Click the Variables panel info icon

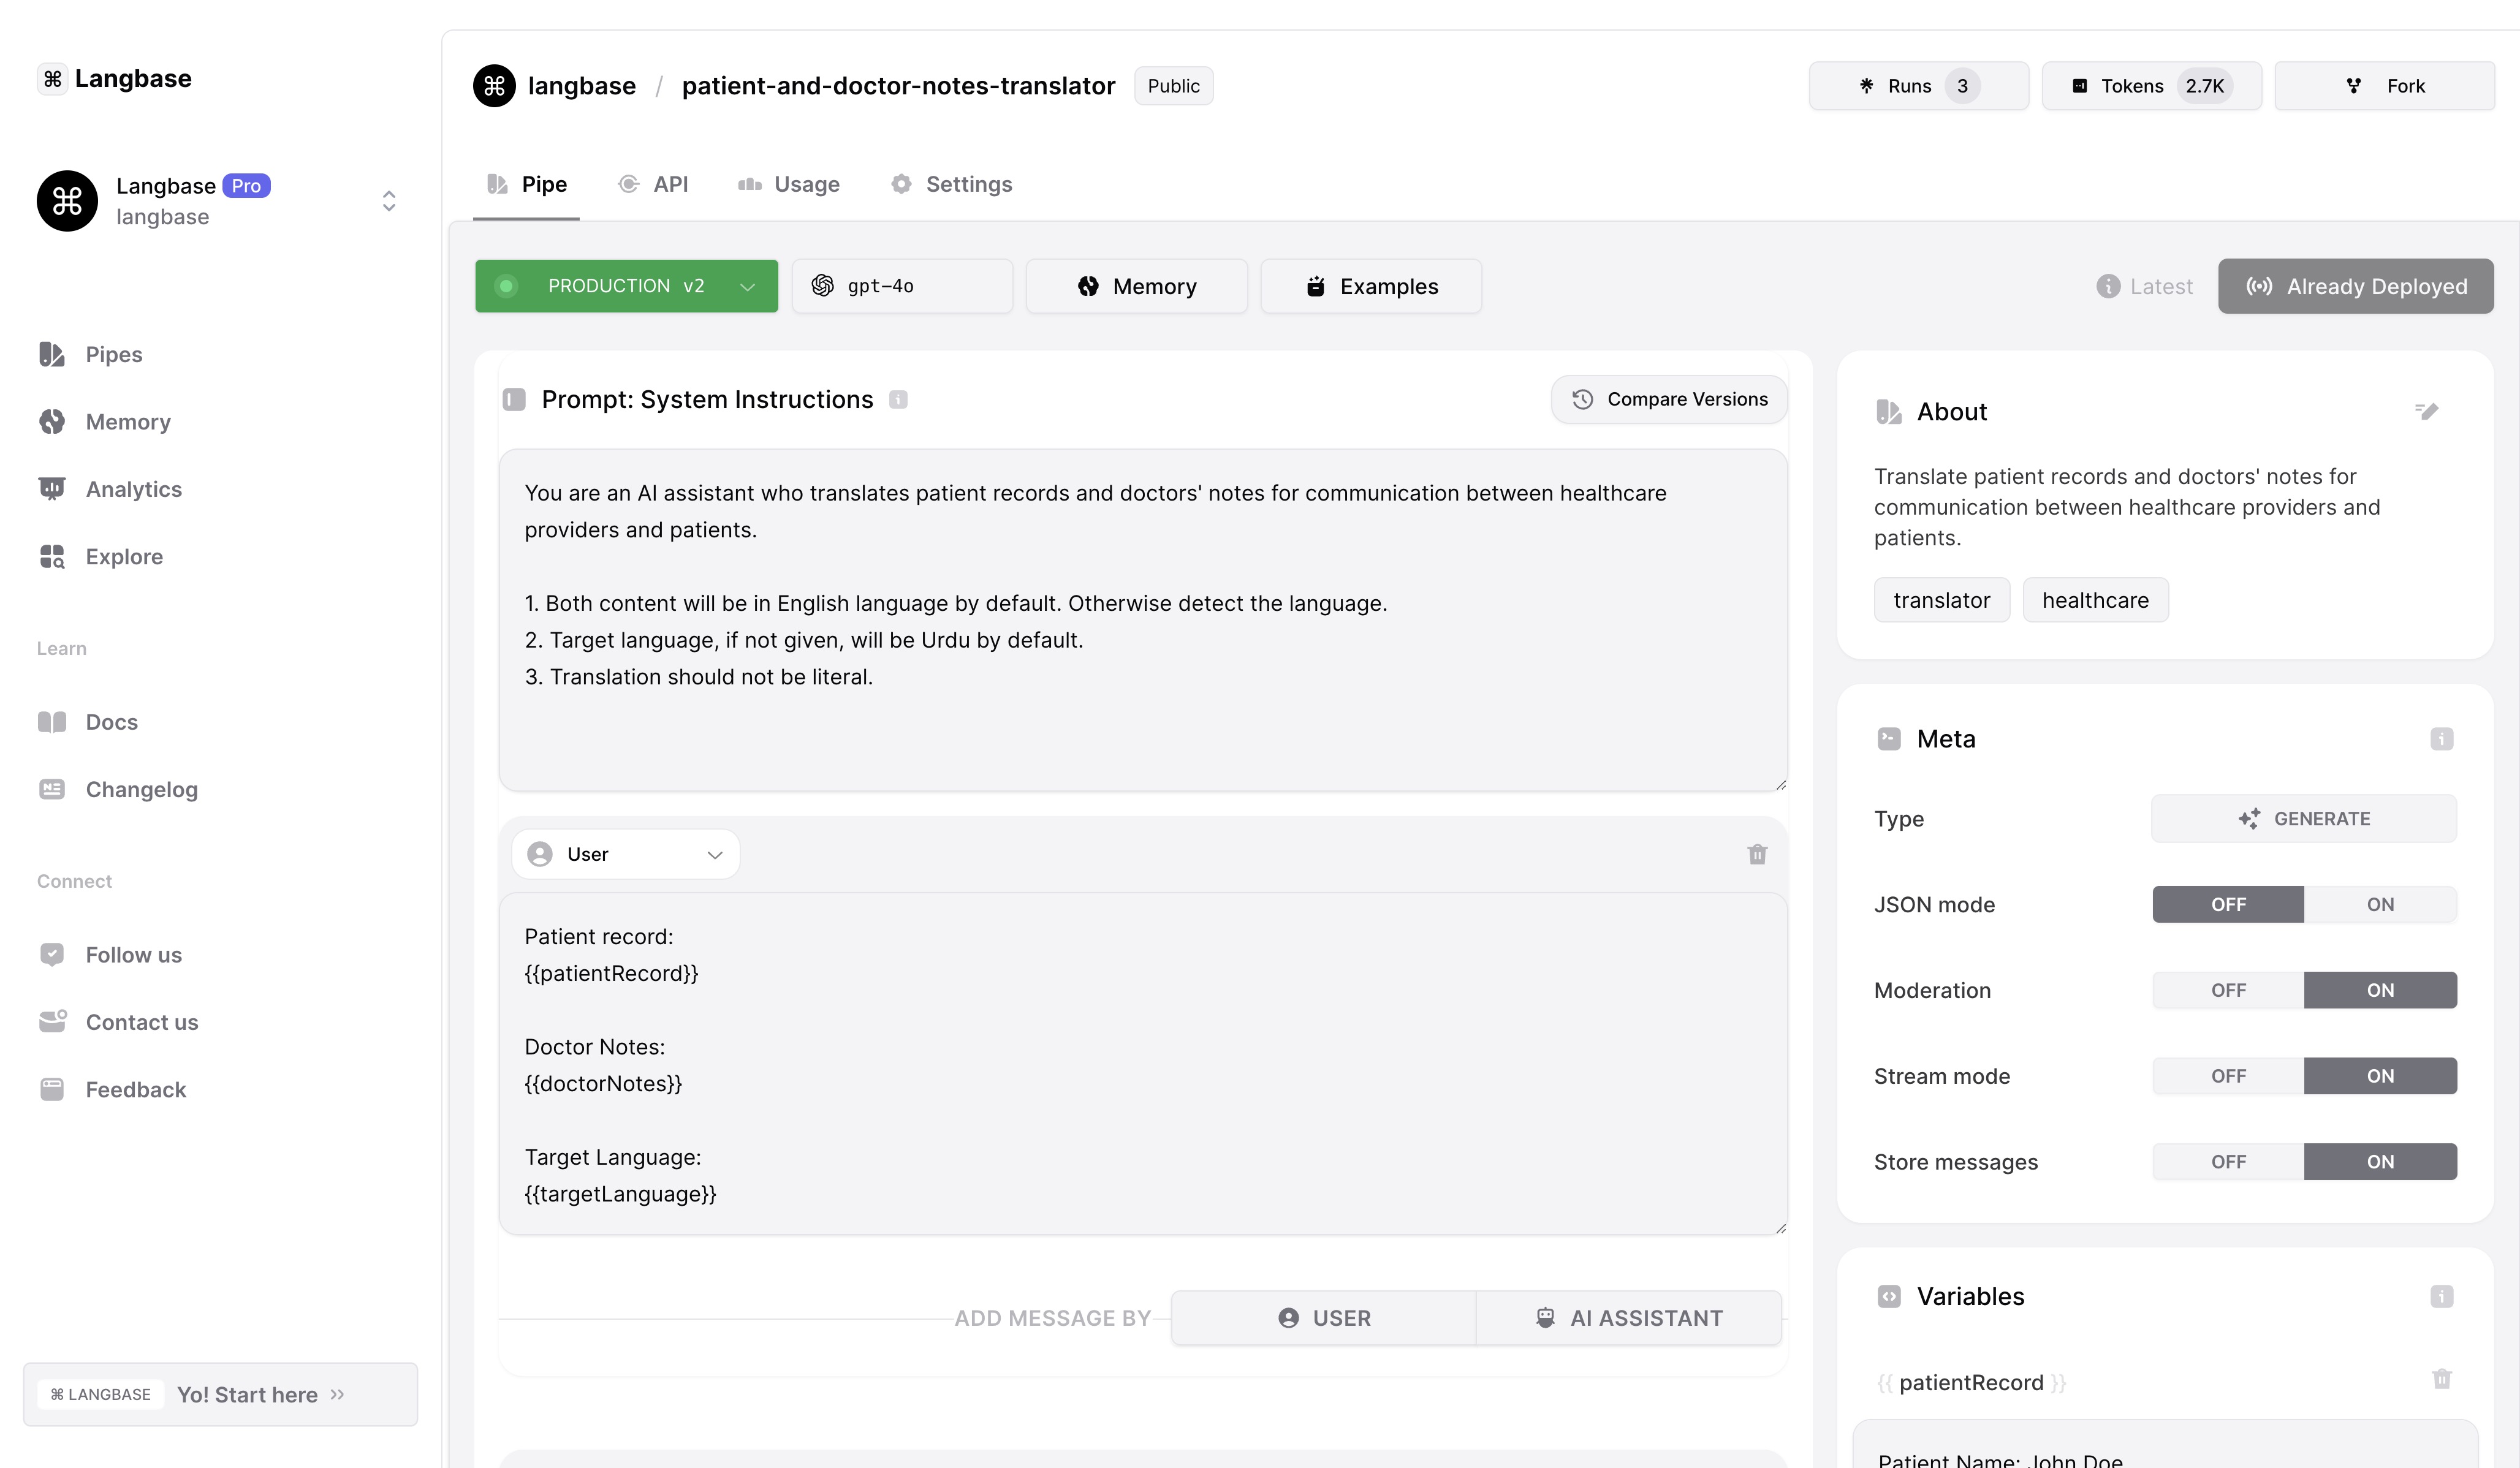pos(2441,1296)
